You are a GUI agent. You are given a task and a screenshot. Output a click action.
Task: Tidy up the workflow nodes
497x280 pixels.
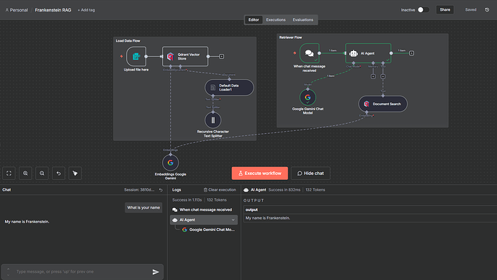pos(75,173)
